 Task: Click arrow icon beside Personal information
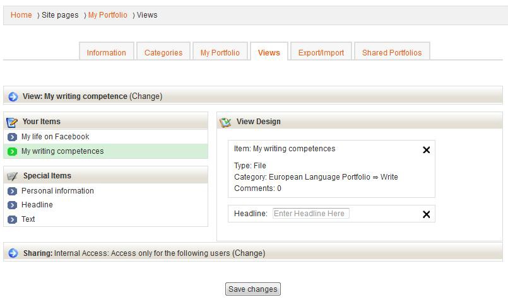click(x=12, y=191)
